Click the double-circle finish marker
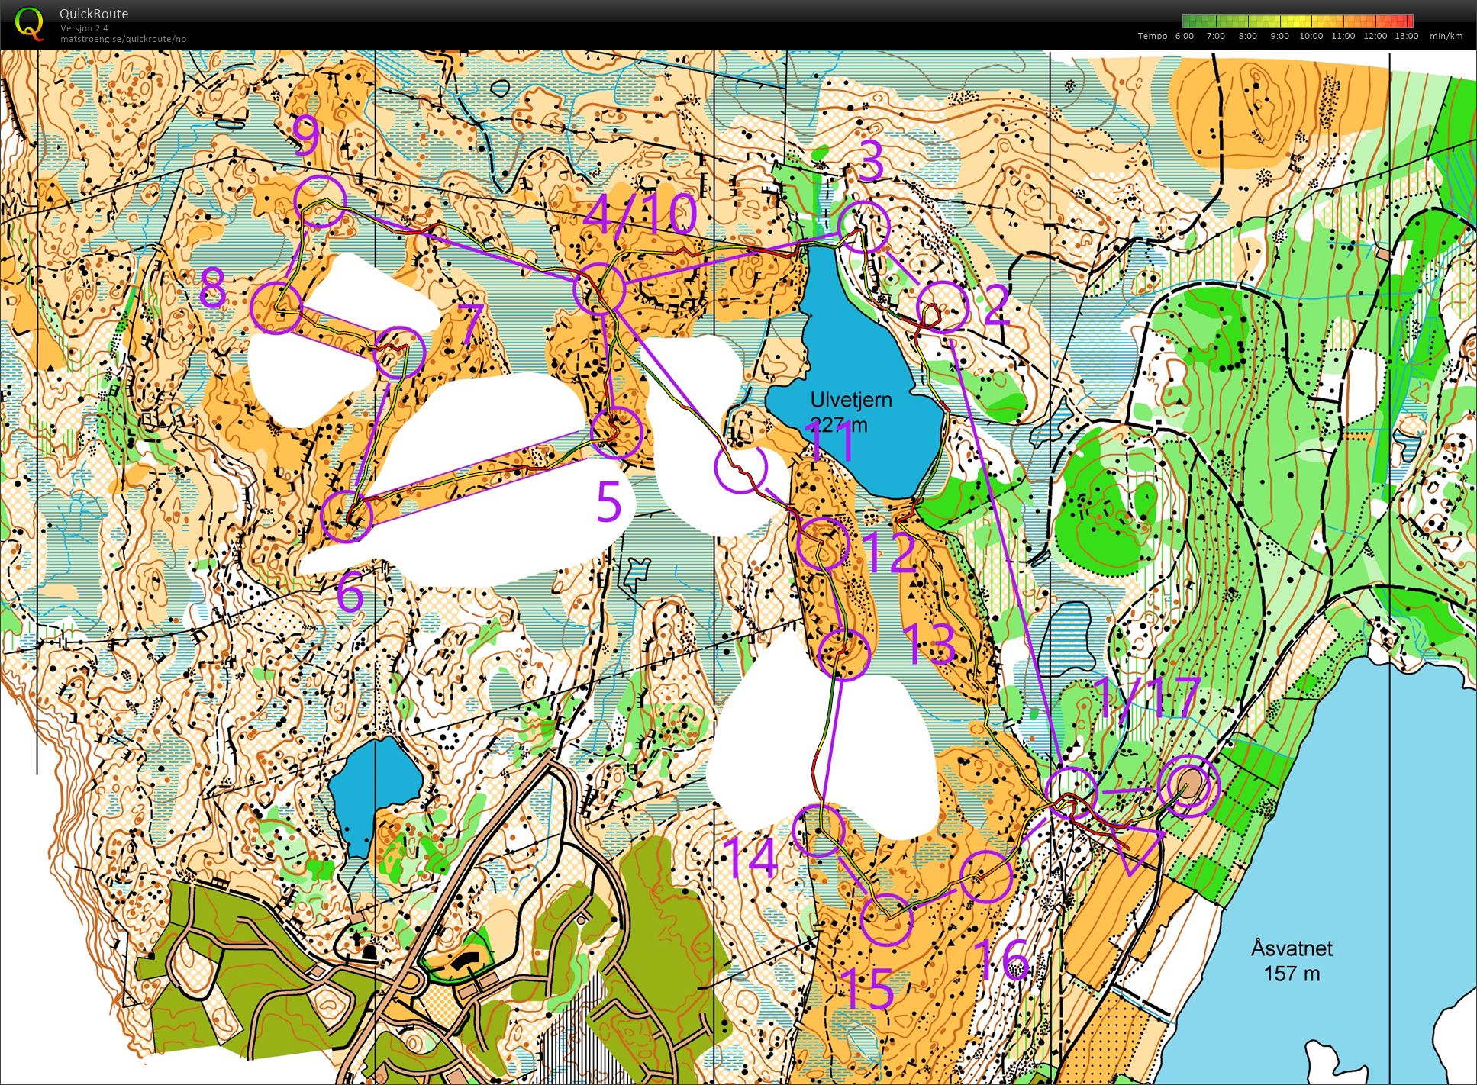This screenshot has width=1477, height=1085. (1188, 786)
